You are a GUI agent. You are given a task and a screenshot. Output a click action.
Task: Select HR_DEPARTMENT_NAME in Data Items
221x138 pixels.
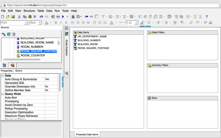pyautogui.click(x=92, y=36)
